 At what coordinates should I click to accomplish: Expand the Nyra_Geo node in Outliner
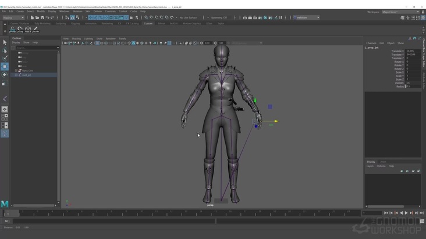16,71
